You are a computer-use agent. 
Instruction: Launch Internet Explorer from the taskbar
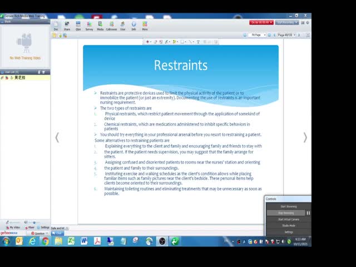click(32, 241)
